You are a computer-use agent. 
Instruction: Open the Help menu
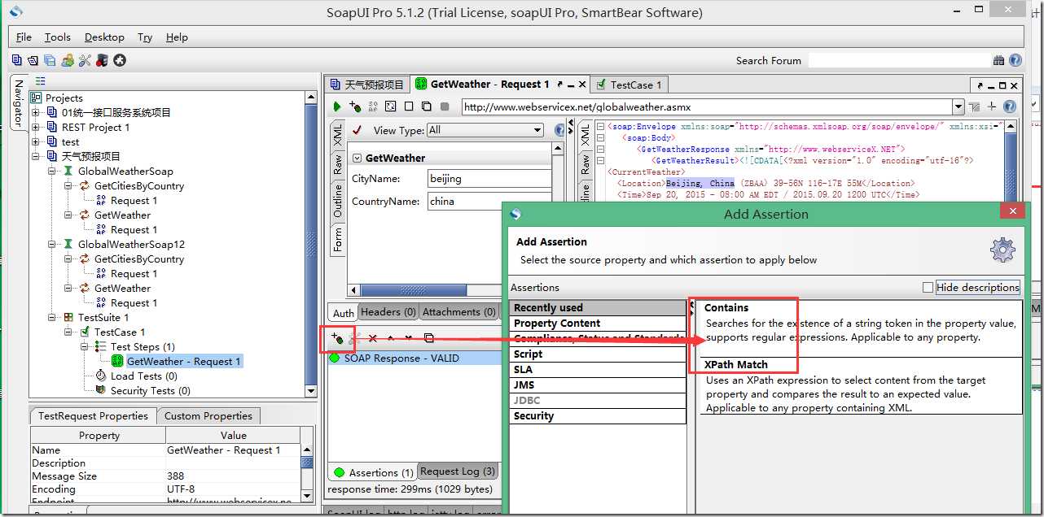click(x=177, y=37)
